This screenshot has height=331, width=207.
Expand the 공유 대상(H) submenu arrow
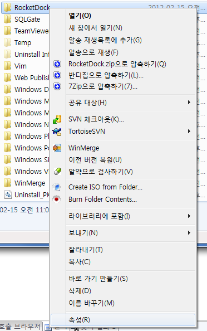point(189,103)
